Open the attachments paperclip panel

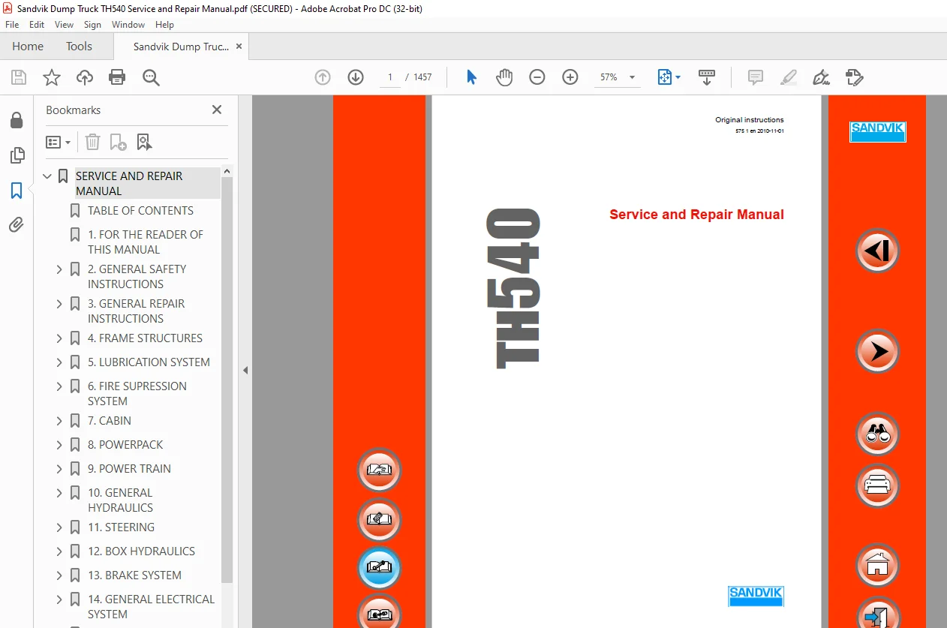point(17,225)
